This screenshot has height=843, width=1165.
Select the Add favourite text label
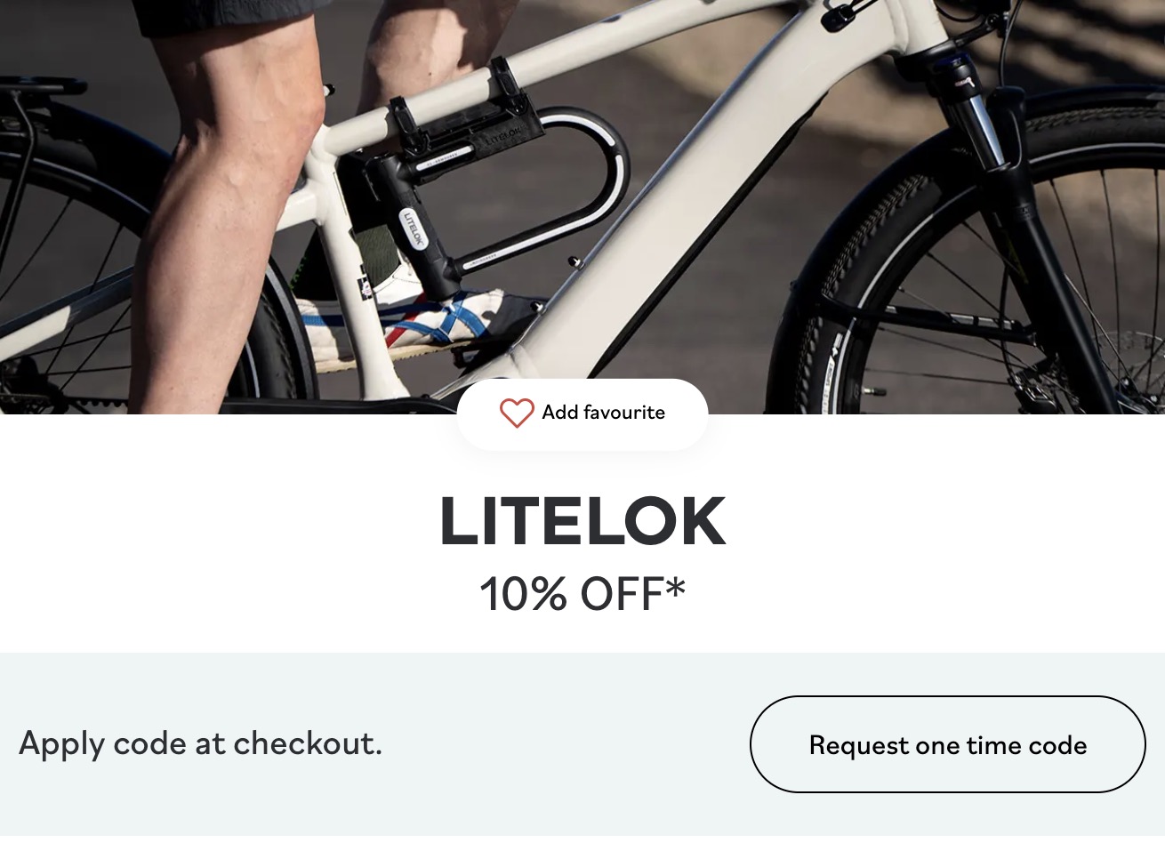[604, 413]
